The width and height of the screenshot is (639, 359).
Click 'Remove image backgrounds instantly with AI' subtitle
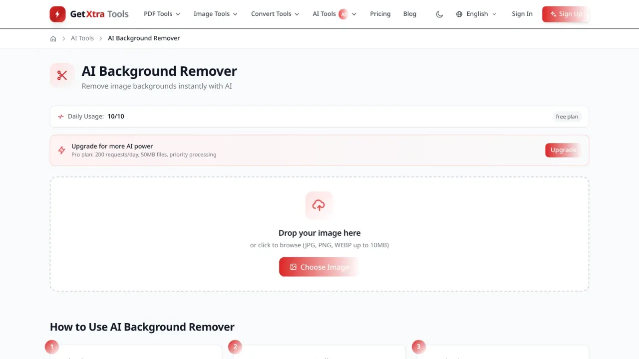coord(157,86)
